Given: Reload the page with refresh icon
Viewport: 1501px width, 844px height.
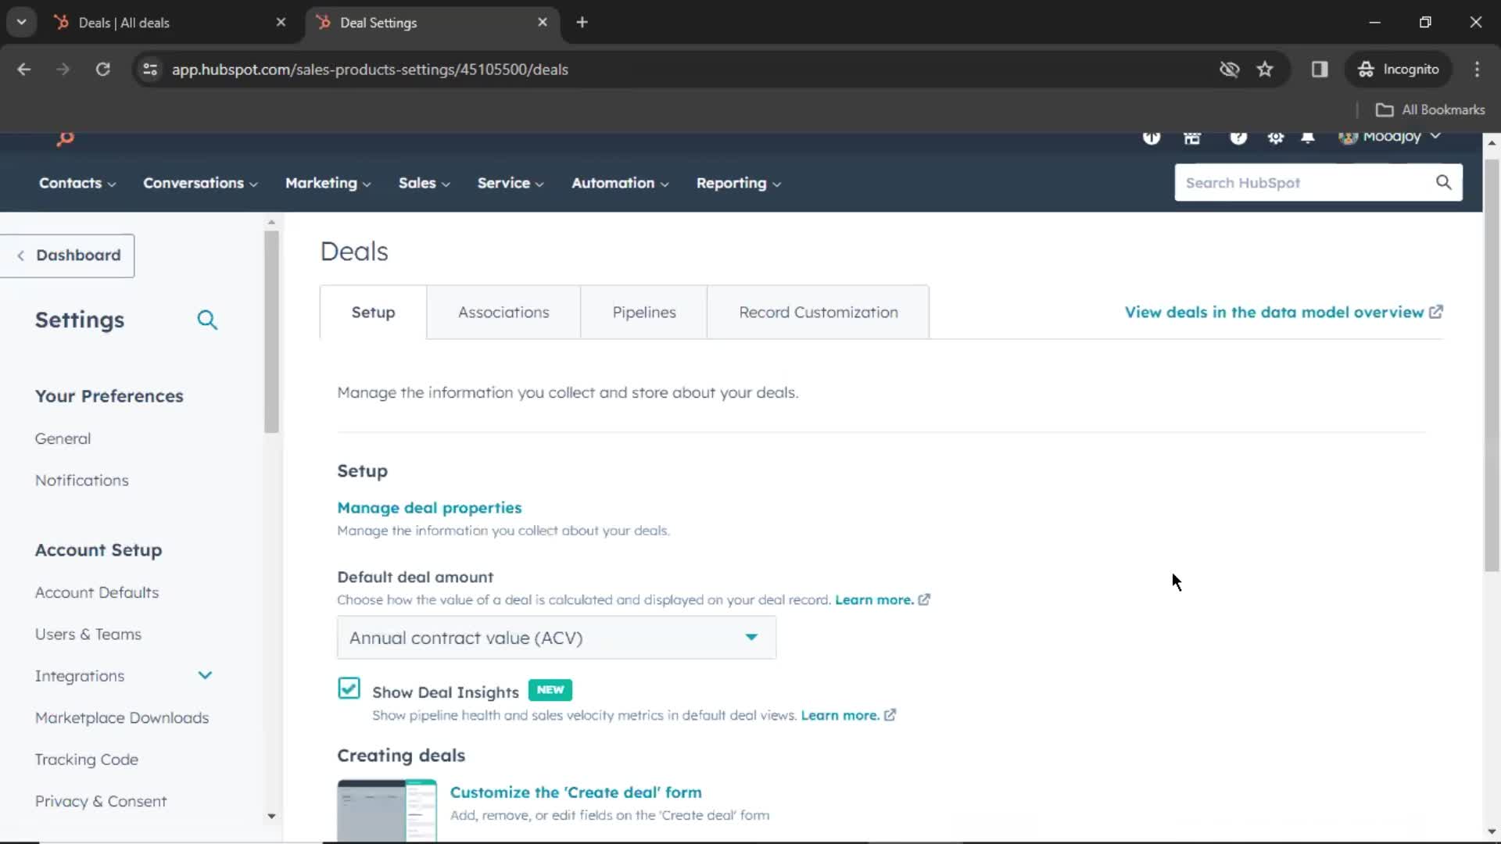Looking at the screenshot, I should 102,70.
